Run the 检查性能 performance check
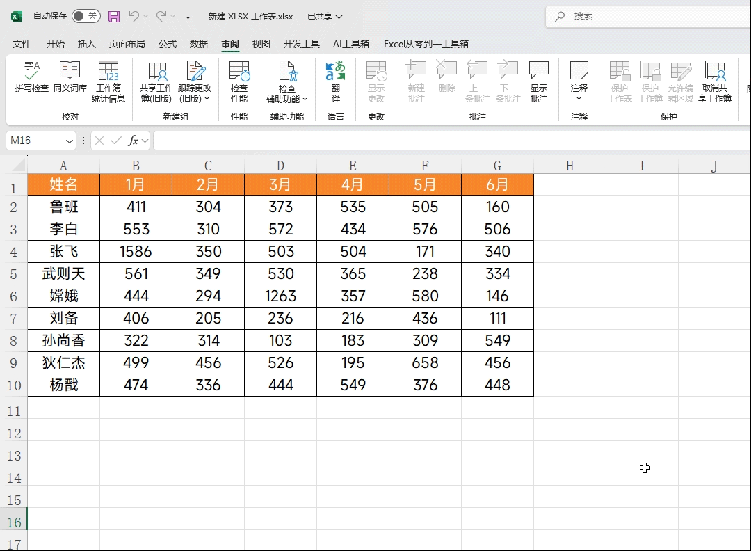751x551 pixels. click(x=239, y=71)
